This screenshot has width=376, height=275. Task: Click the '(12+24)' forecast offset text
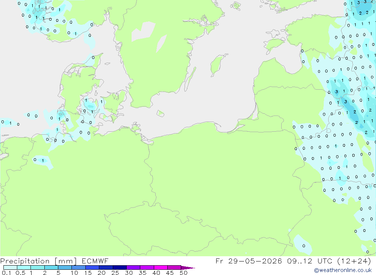pyautogui.click(x=354, y=261)
